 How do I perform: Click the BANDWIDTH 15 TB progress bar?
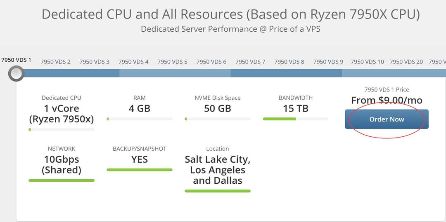(296, 119)
